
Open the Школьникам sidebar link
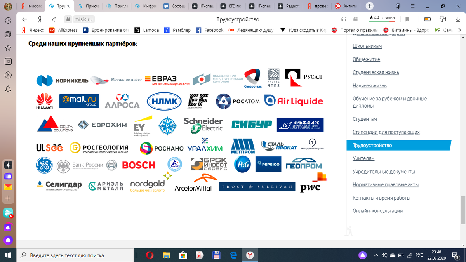[367, 46]
